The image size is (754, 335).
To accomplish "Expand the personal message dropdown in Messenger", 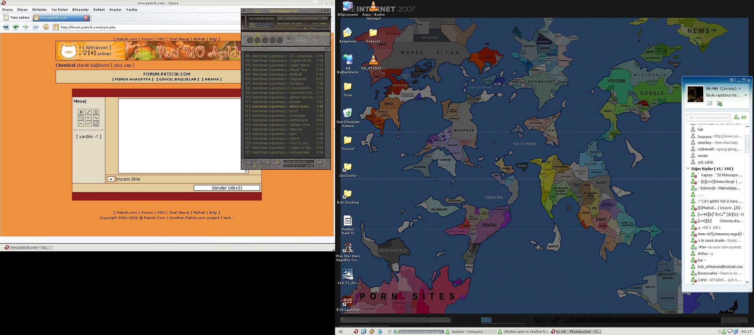I will [x=745, y=95].
